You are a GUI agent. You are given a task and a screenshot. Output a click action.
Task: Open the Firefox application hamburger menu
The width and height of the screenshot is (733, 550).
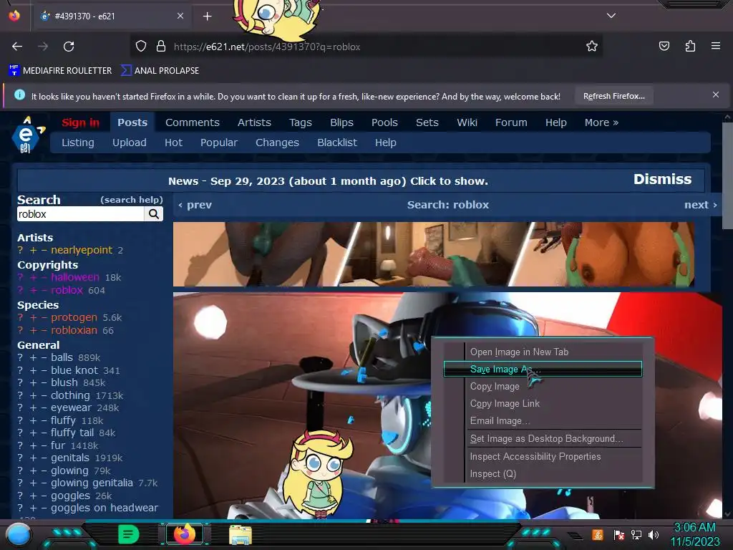(x=716, y=46)
